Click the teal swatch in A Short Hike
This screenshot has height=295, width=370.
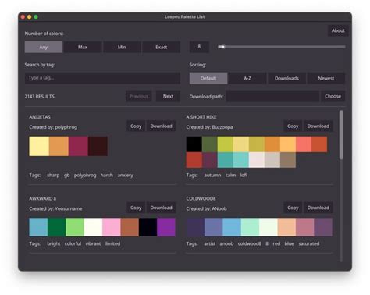226,160
